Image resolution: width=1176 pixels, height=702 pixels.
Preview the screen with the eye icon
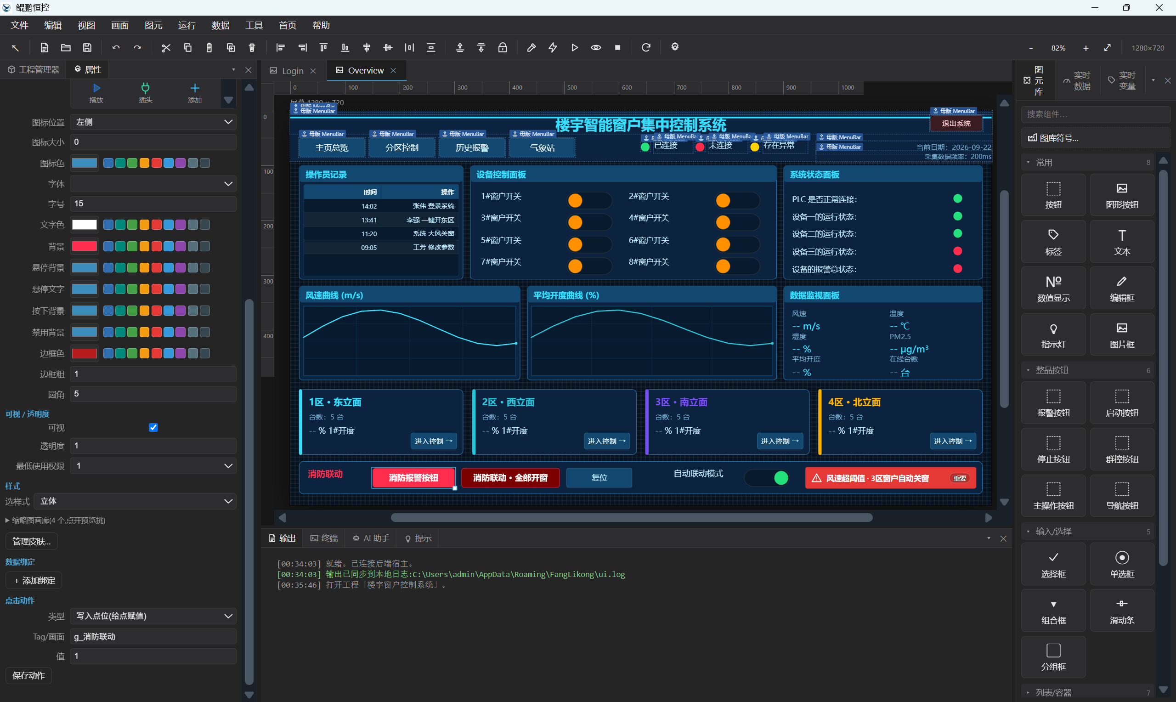point(596,48)
